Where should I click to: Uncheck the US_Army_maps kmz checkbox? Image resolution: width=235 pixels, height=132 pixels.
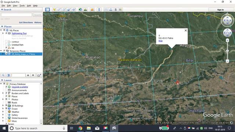[6, 54]
